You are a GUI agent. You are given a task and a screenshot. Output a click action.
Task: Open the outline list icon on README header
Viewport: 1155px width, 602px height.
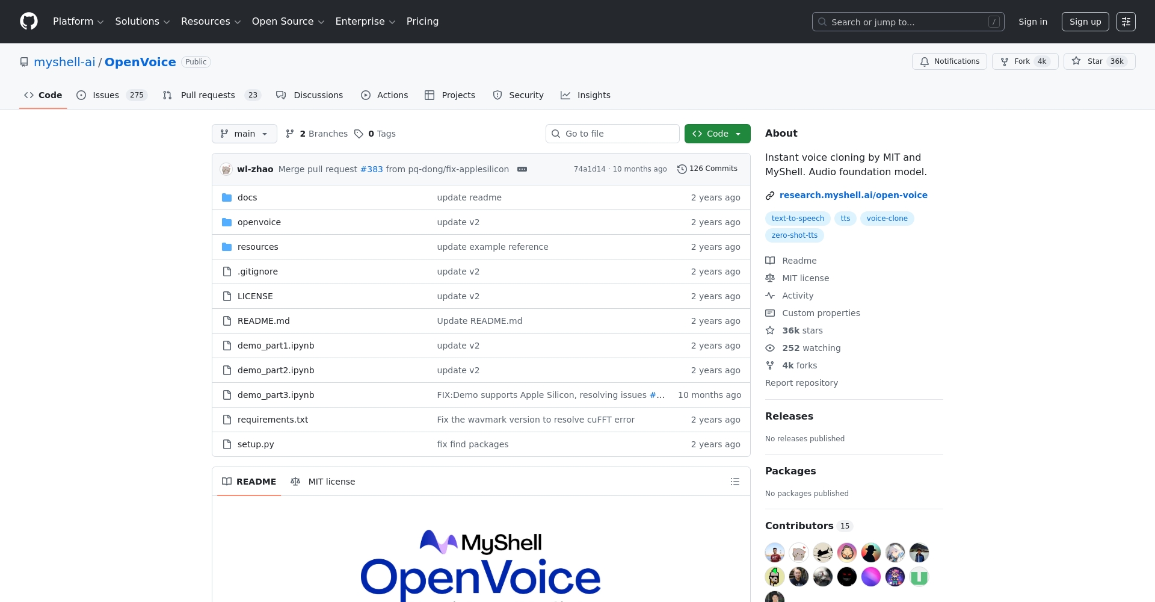tap(735, 482)
